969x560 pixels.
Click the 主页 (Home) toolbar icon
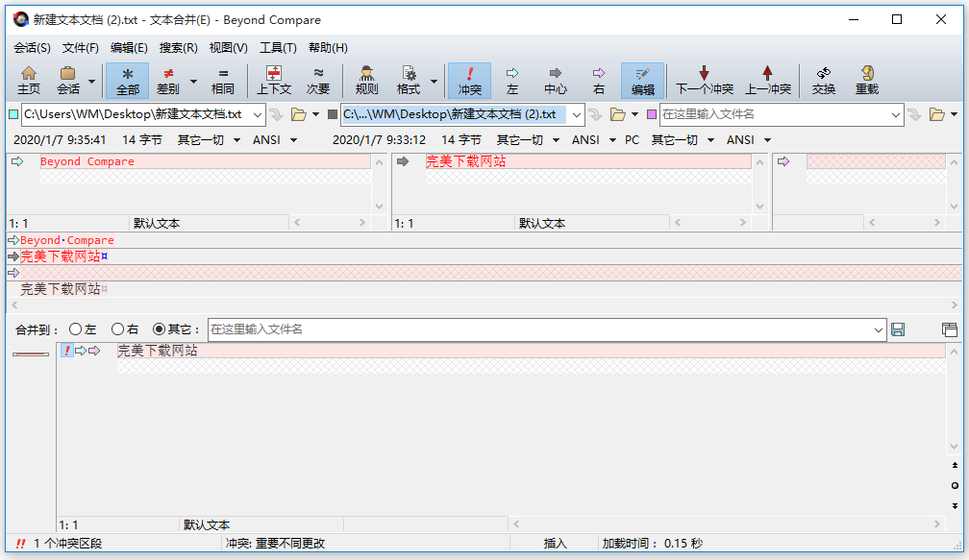pos(29,81)
